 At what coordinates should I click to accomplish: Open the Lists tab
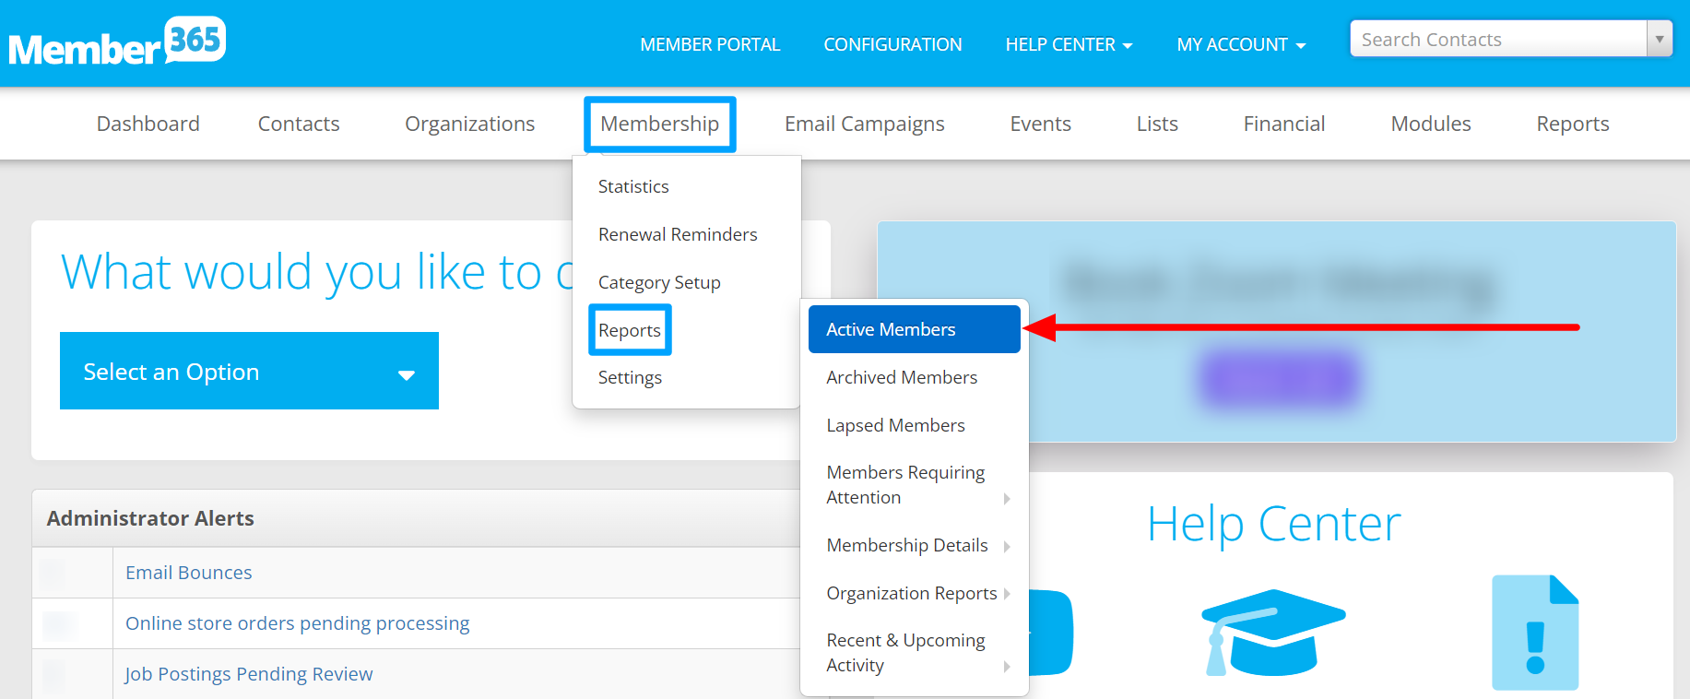tap(1157, 124)
